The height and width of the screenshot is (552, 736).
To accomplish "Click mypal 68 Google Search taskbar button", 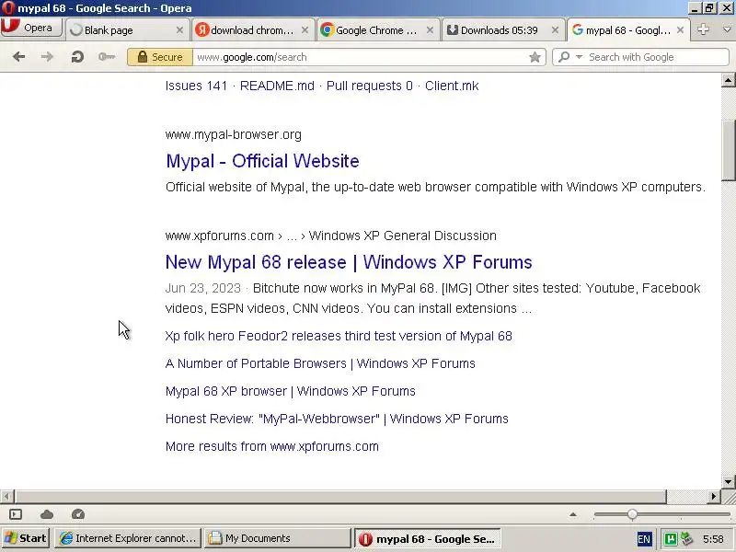I will pos(427,539).
